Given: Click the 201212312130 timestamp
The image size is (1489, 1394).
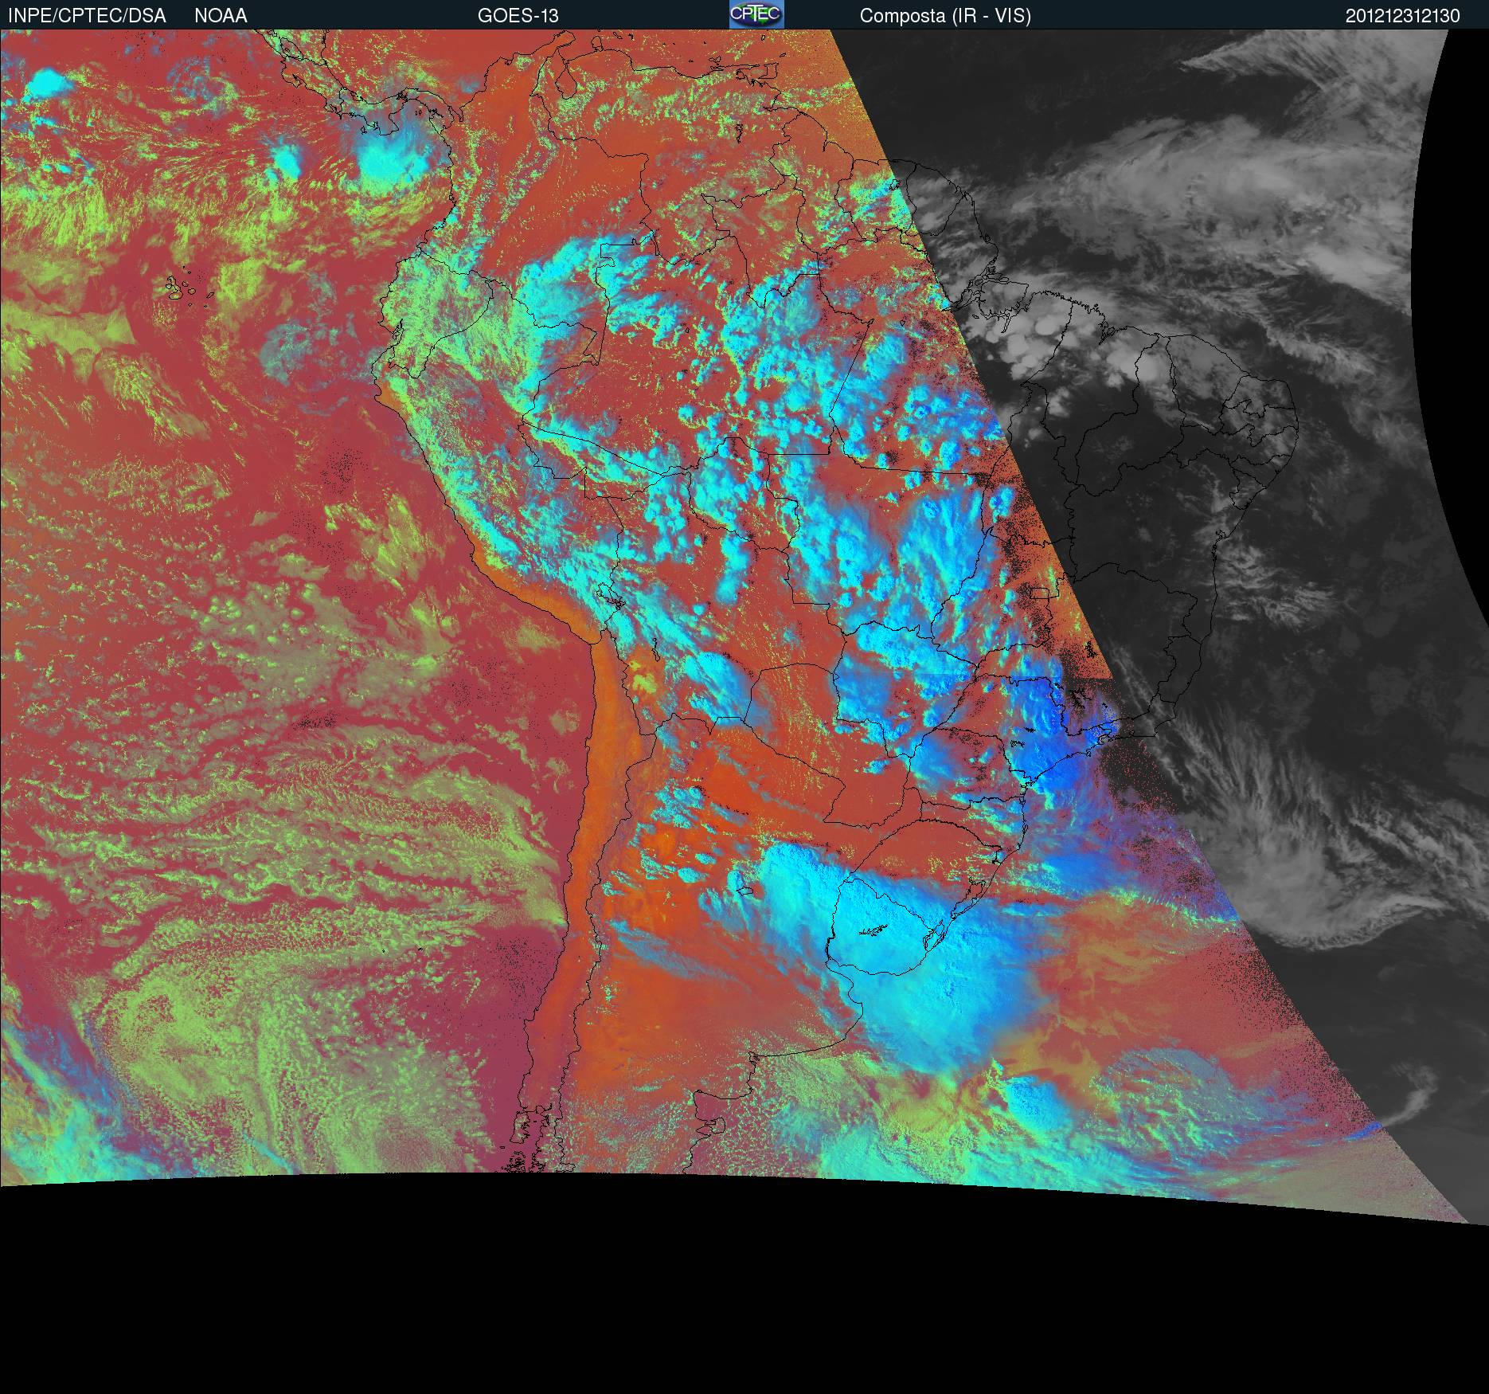Looking at the screenshot, I should pyautogui.click(x=1403, y=16).
